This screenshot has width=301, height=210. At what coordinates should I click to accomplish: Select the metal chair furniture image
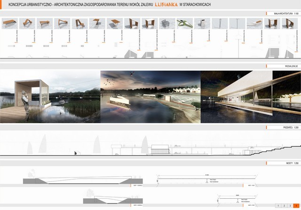[167, 23]
